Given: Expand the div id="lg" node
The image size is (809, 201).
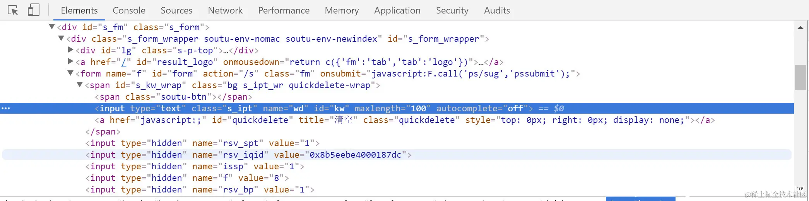Looking at the screenshot, I should tap(70, 49).
